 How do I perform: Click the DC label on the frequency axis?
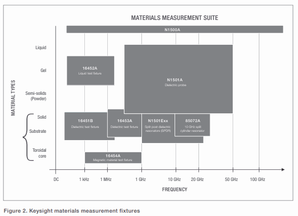[x=56, y=180]
